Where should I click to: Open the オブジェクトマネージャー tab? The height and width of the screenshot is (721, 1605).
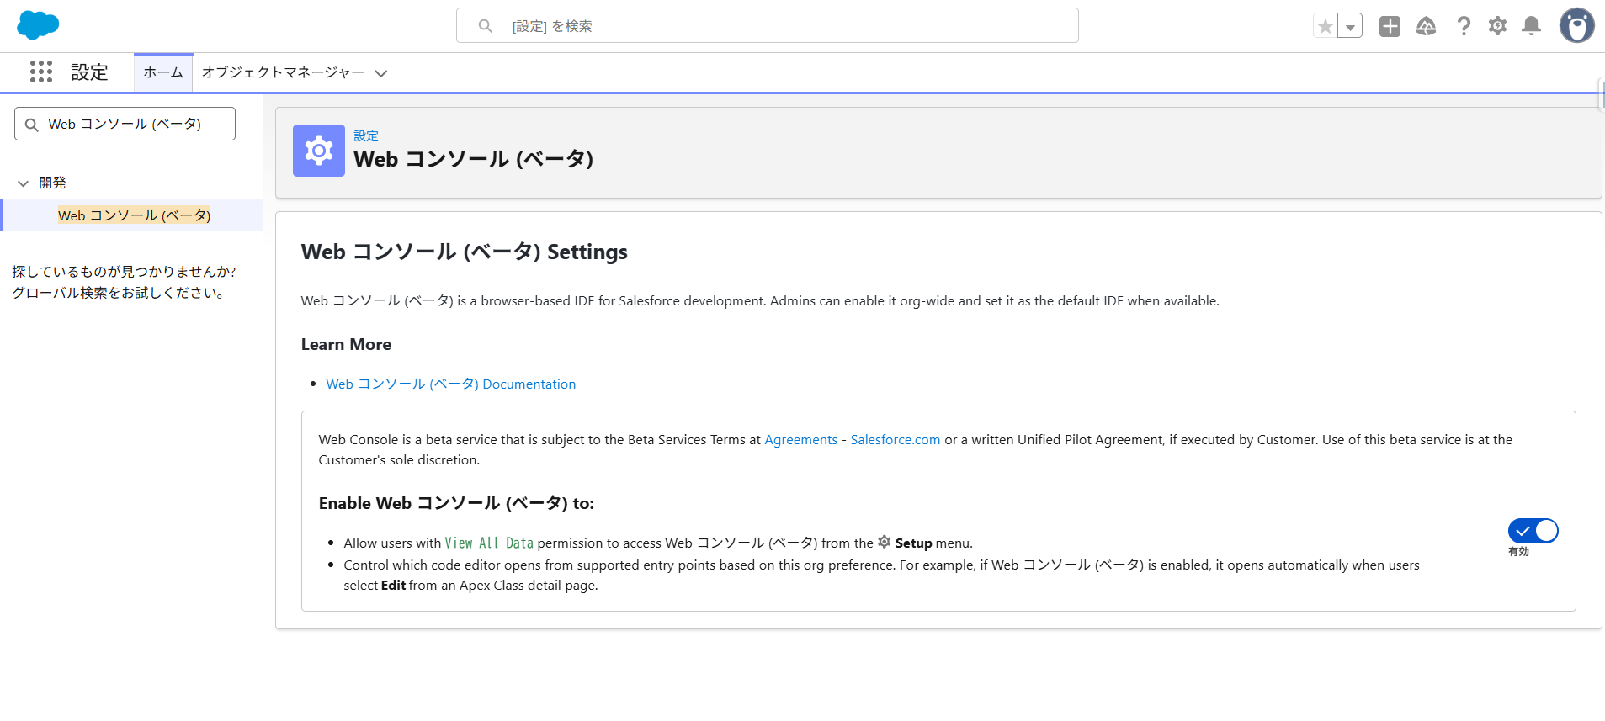(x=283, y=72)
